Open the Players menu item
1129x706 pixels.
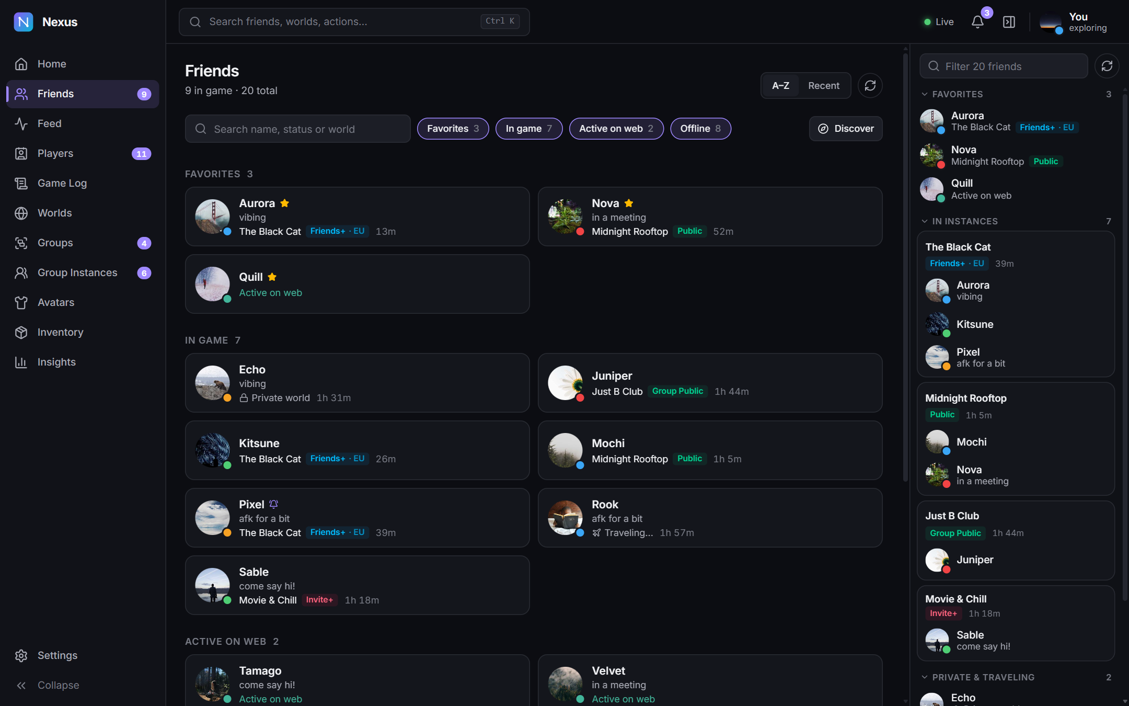(x=83, y=153)
